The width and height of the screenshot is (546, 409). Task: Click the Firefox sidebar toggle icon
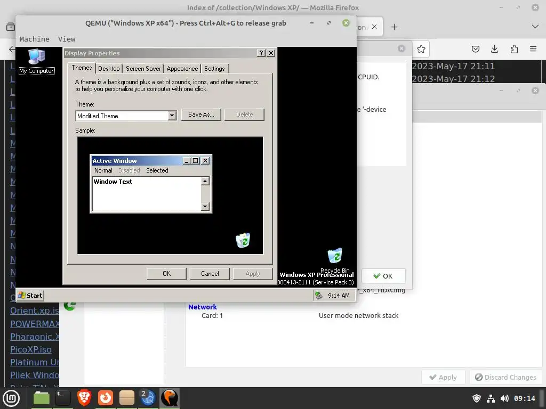11,27
